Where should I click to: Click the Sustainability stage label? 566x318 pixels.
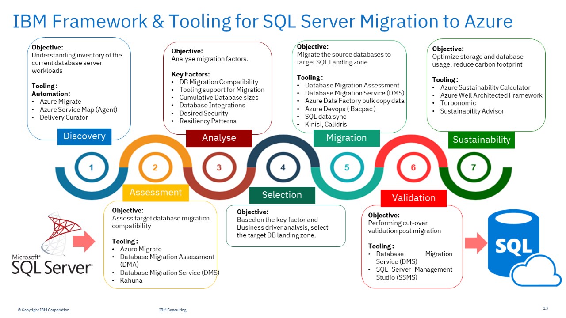(482, 140)
